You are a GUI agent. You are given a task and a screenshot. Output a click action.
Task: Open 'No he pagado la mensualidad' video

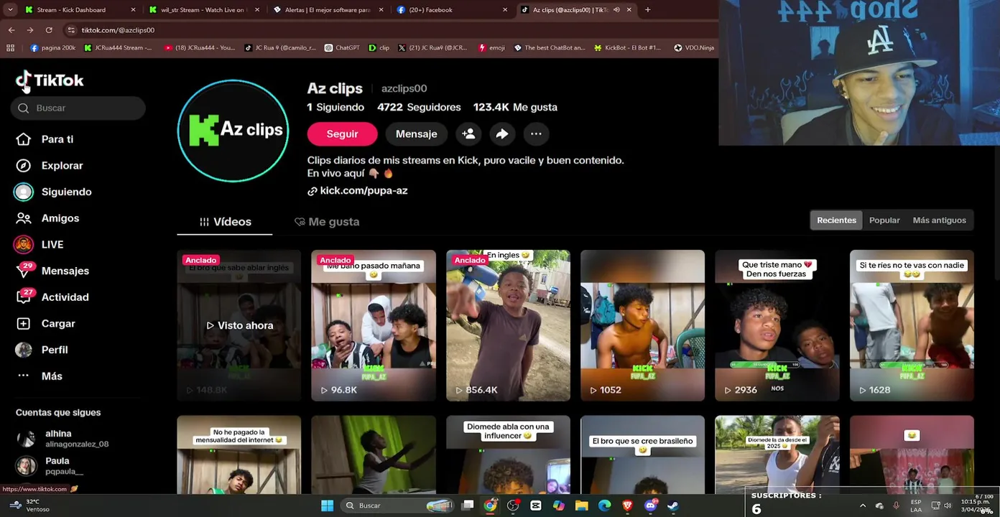pos(239,455)
